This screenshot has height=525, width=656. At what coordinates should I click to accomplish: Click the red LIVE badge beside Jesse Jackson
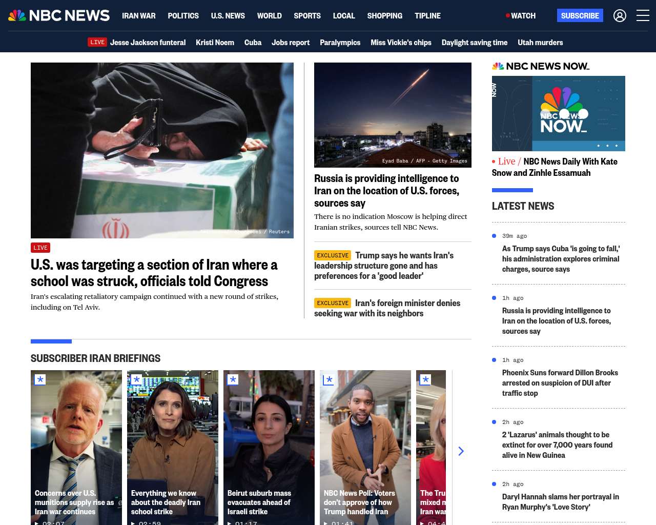coord(97,42)
